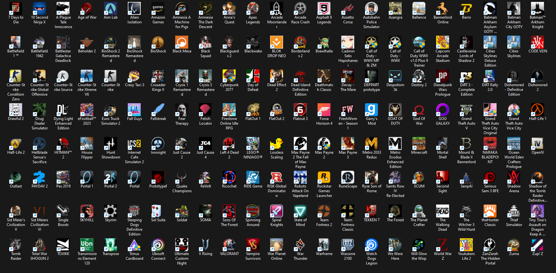Click the "SenpAI" shortcut label
The width and height of the screenshot is (556, 273).
pos(466,186)
